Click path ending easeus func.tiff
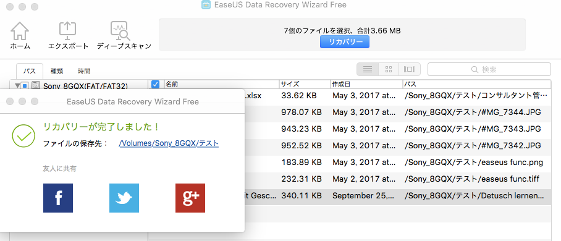561x241 pixels. point(471,179)
